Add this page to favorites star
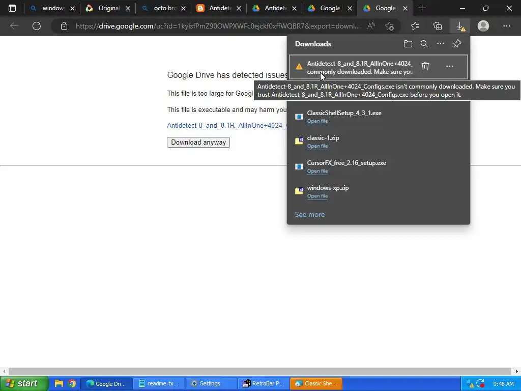This screenshot has height=391, width=521. (x=389, y=26)
